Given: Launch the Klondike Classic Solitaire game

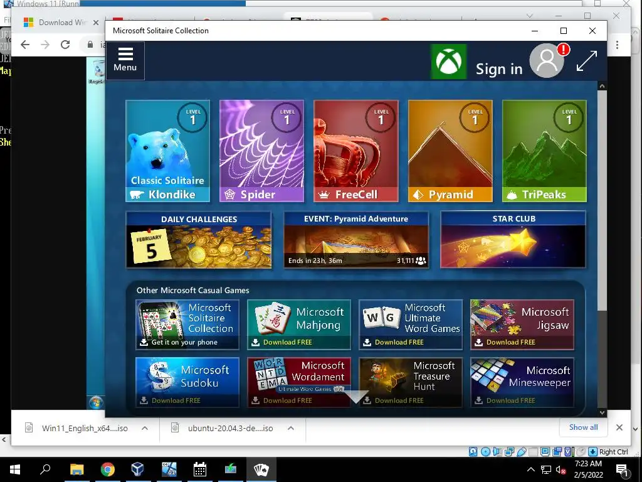Looking at the screenshot, I should coord(167,151).
